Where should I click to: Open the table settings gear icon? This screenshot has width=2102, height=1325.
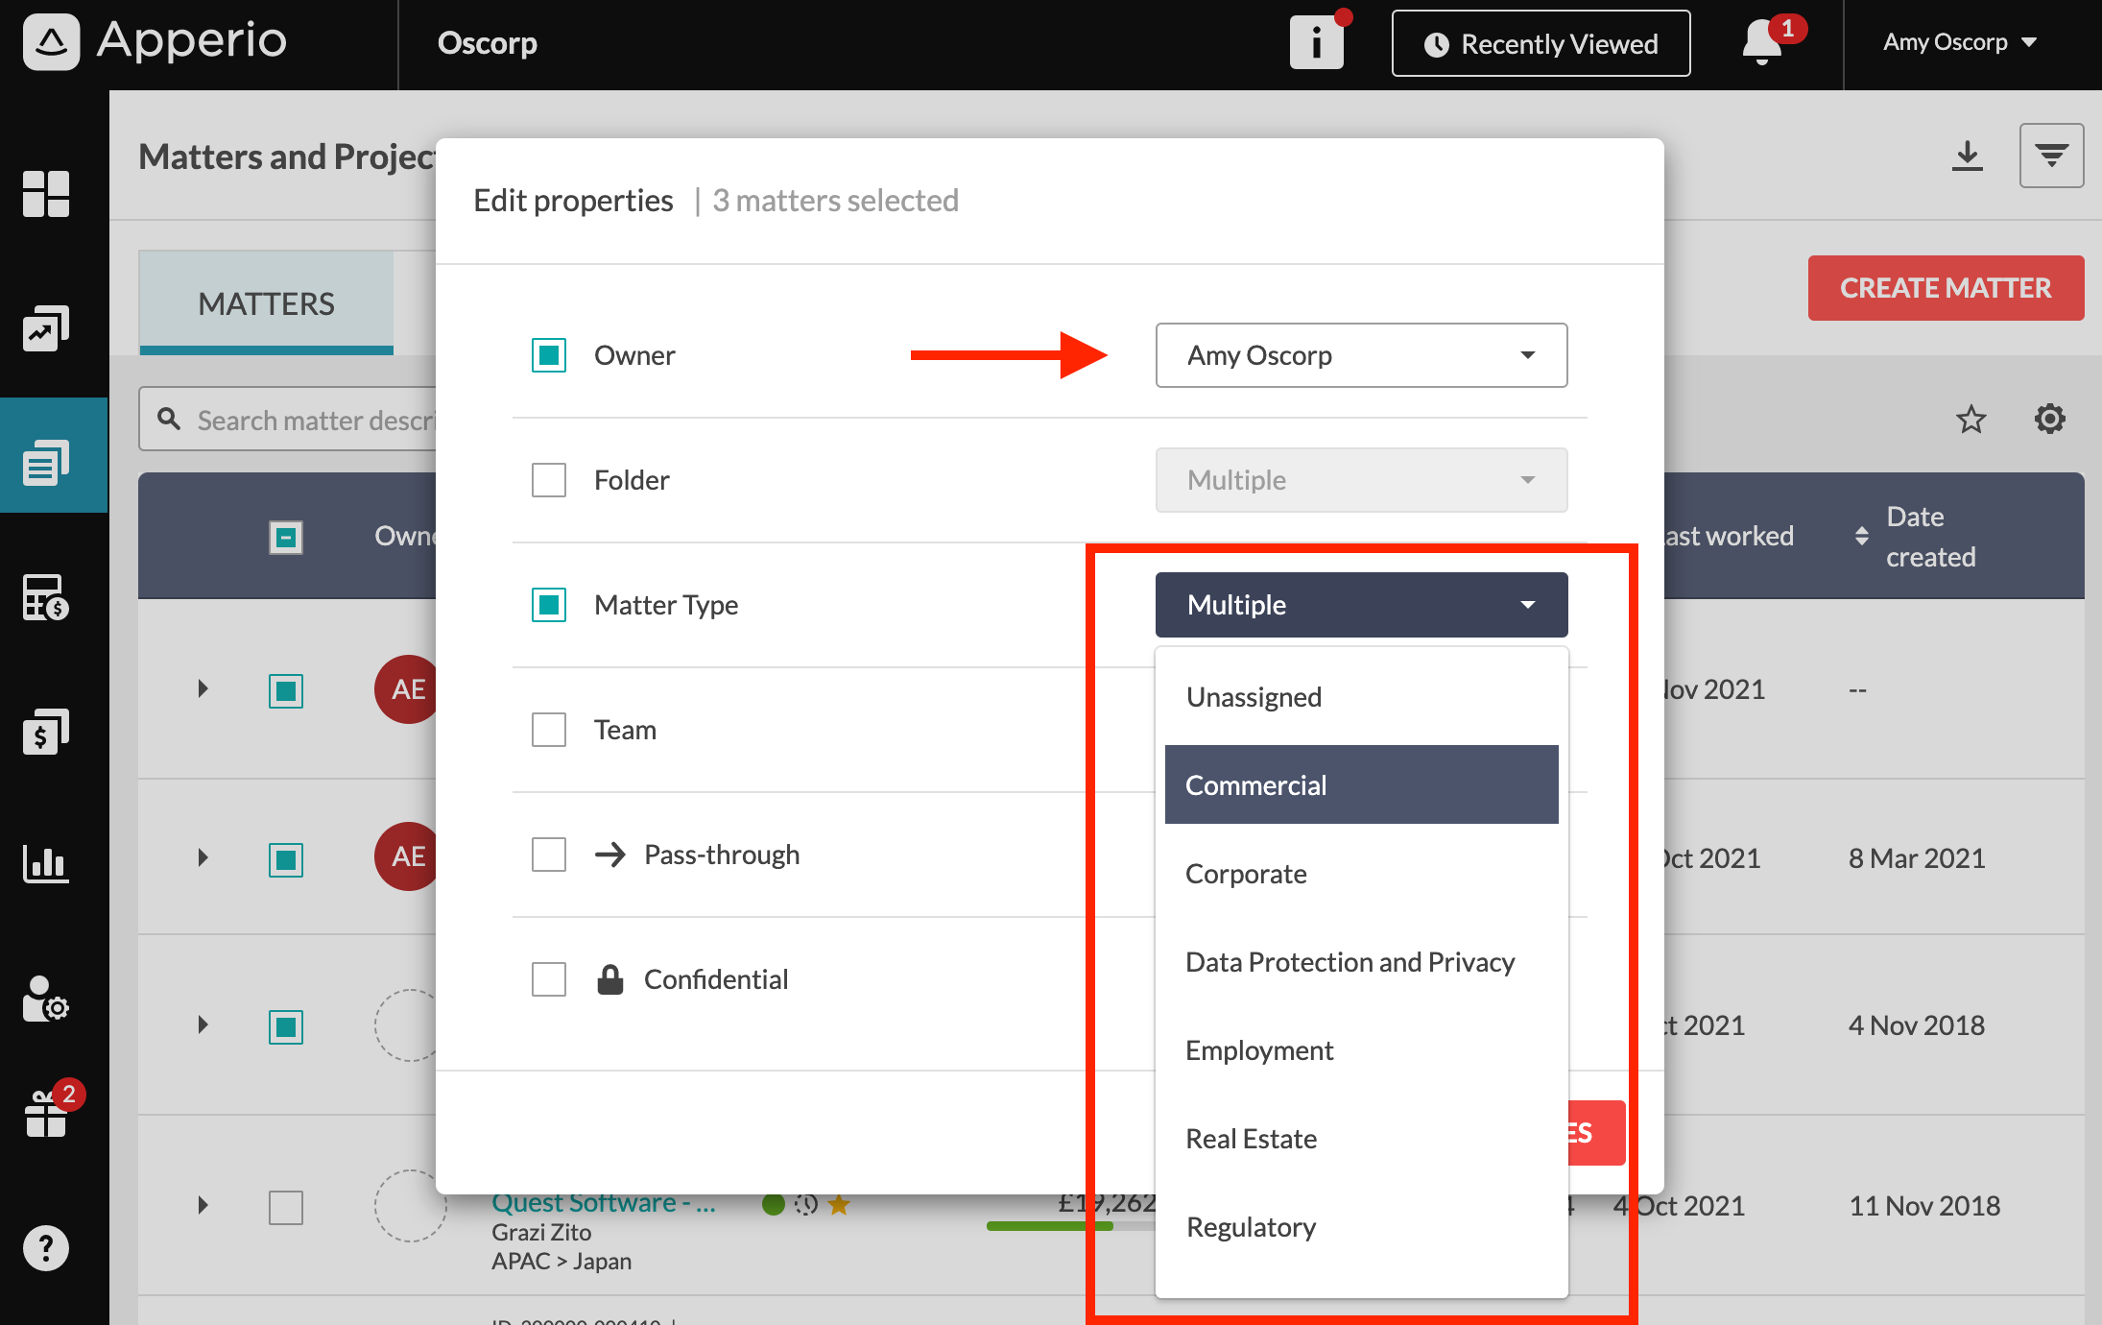2050,419
